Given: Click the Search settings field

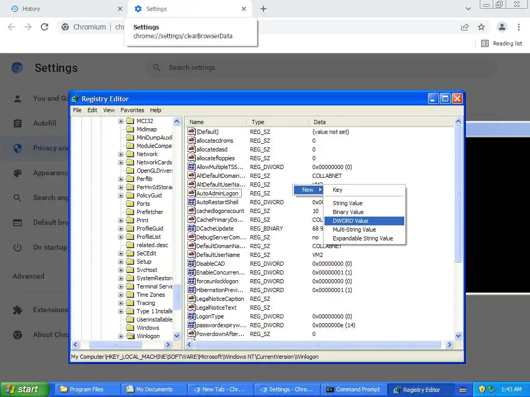Looking at the screenshot, I should pyautogui.click(x=321, y=68).
